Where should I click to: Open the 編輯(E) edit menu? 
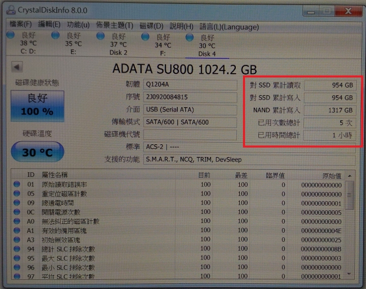49,24
